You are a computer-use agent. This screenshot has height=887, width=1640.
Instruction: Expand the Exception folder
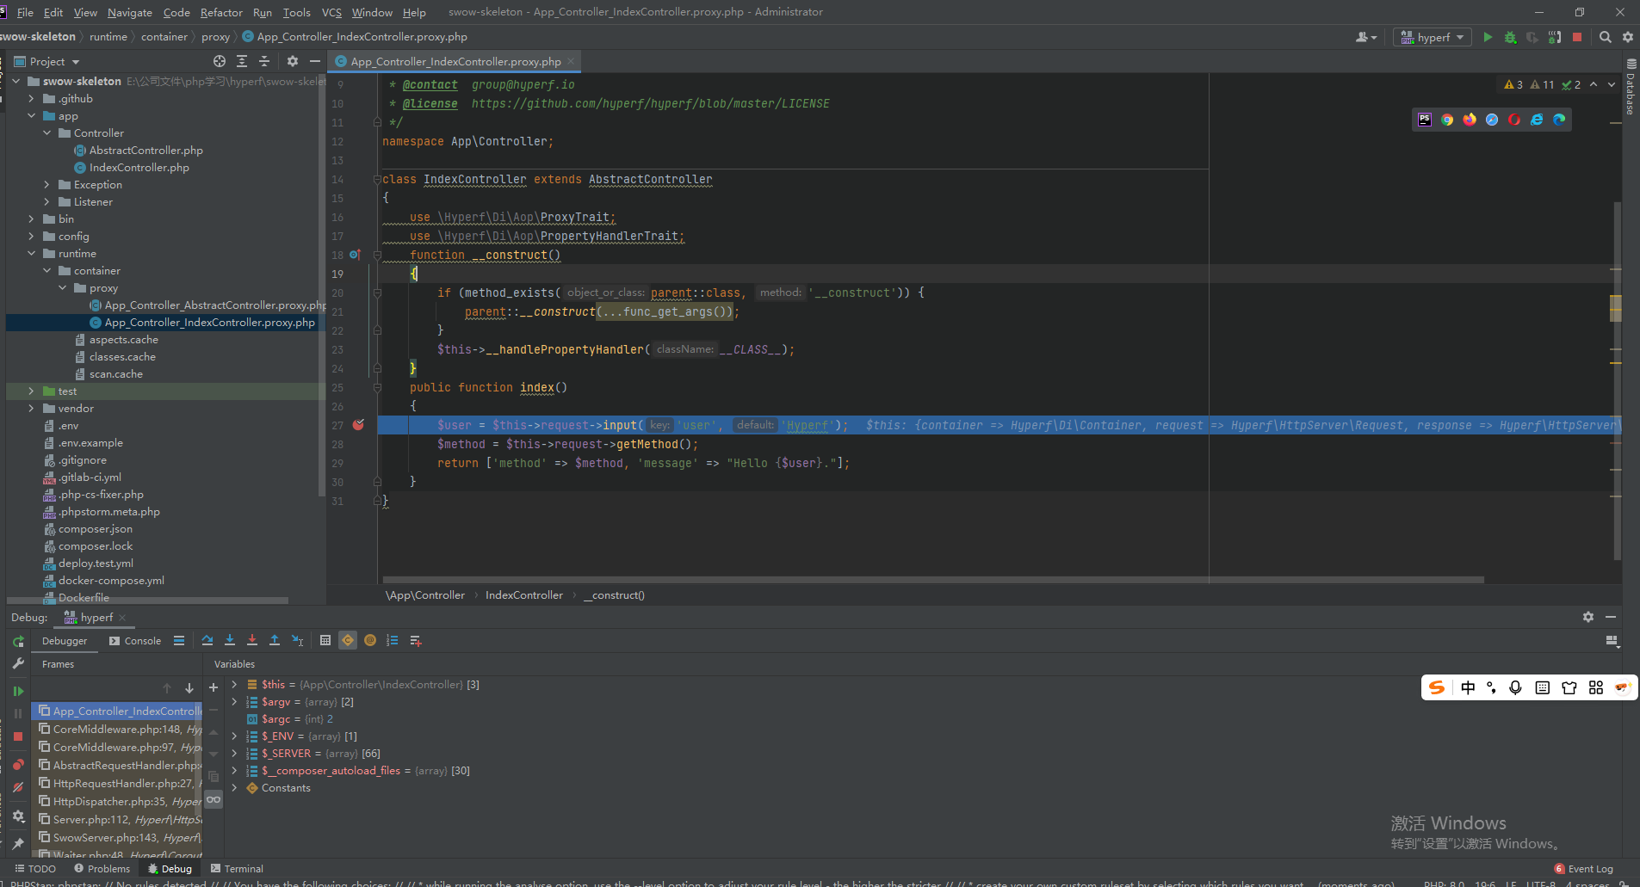[x=47, y=185]
